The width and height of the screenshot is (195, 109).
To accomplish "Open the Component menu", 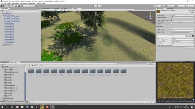I will (x=23, y=3).
